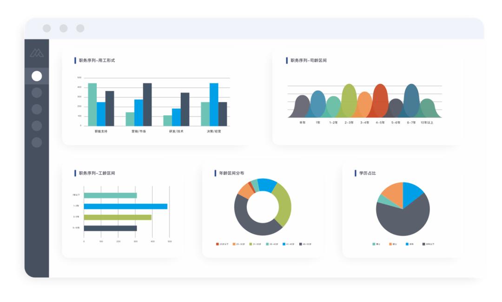Click the first gray window control dot
Image resolution: width=502 pixels, height=302 pixels.
tap(47, 28)
